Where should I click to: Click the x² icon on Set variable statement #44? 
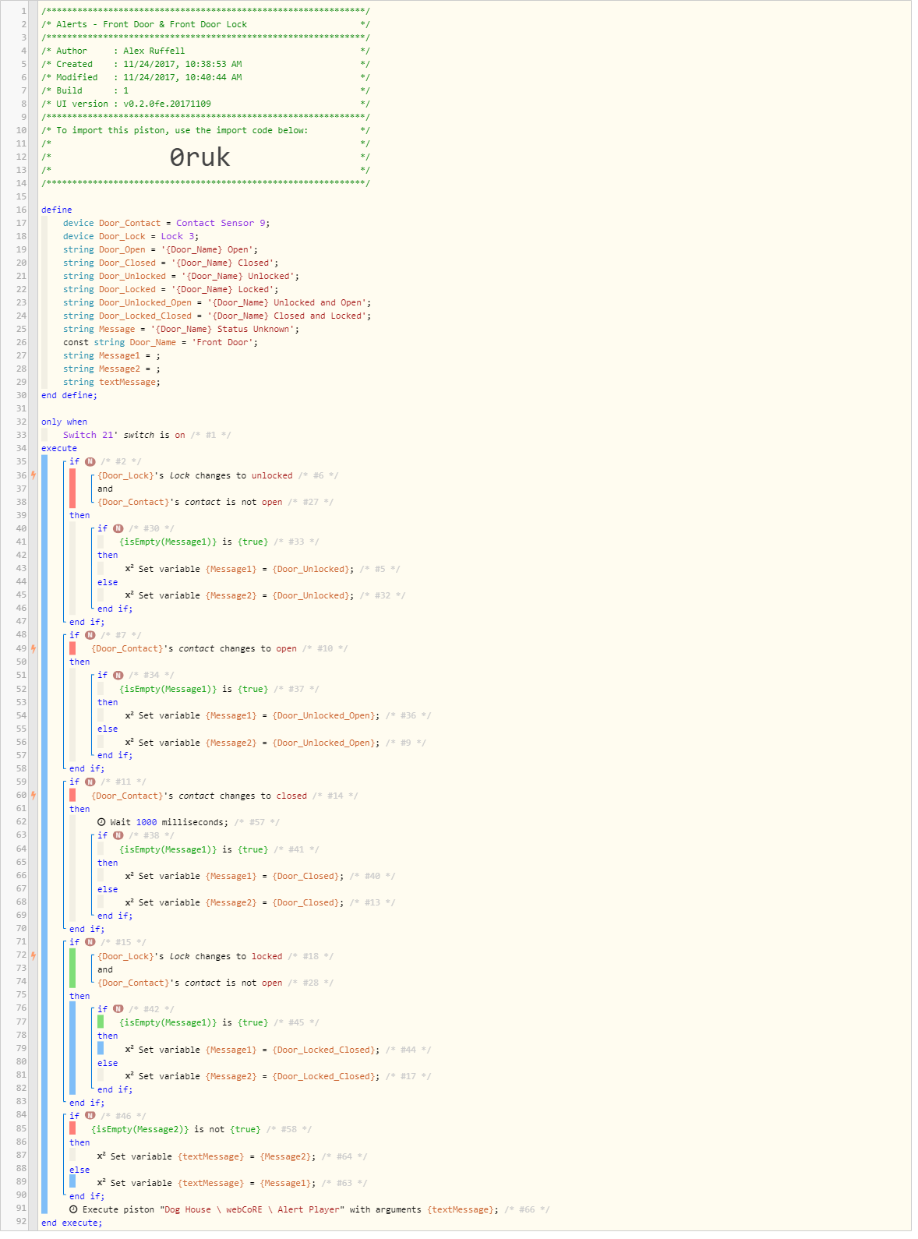point(129,1050)
